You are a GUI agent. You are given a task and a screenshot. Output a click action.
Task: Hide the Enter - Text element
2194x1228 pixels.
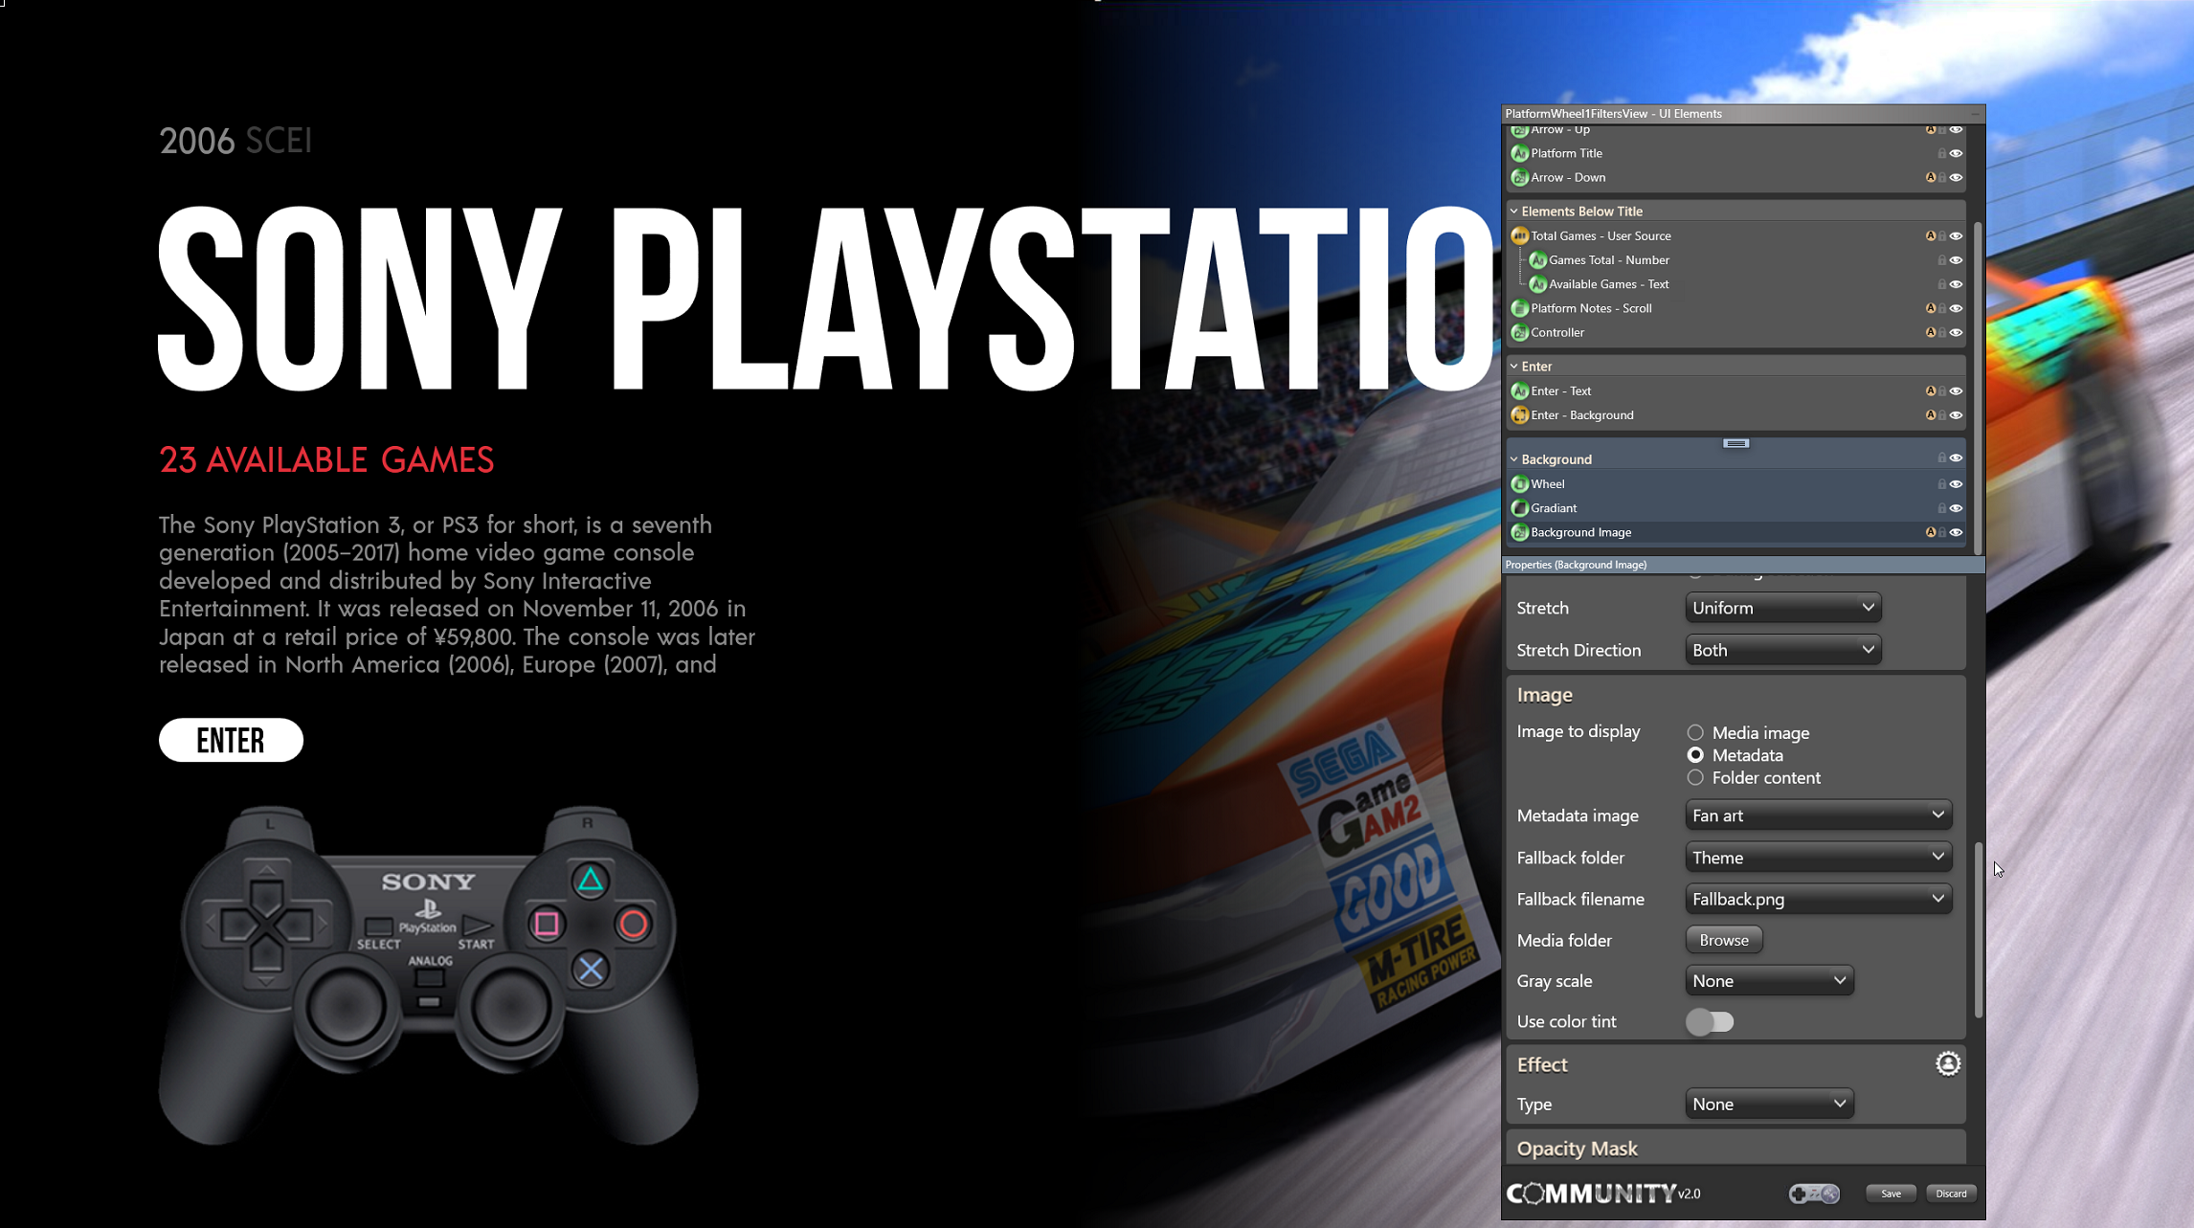pos(1956,391)
